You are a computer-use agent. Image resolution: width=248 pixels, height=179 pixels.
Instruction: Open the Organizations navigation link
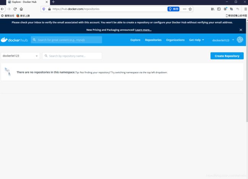175,40
